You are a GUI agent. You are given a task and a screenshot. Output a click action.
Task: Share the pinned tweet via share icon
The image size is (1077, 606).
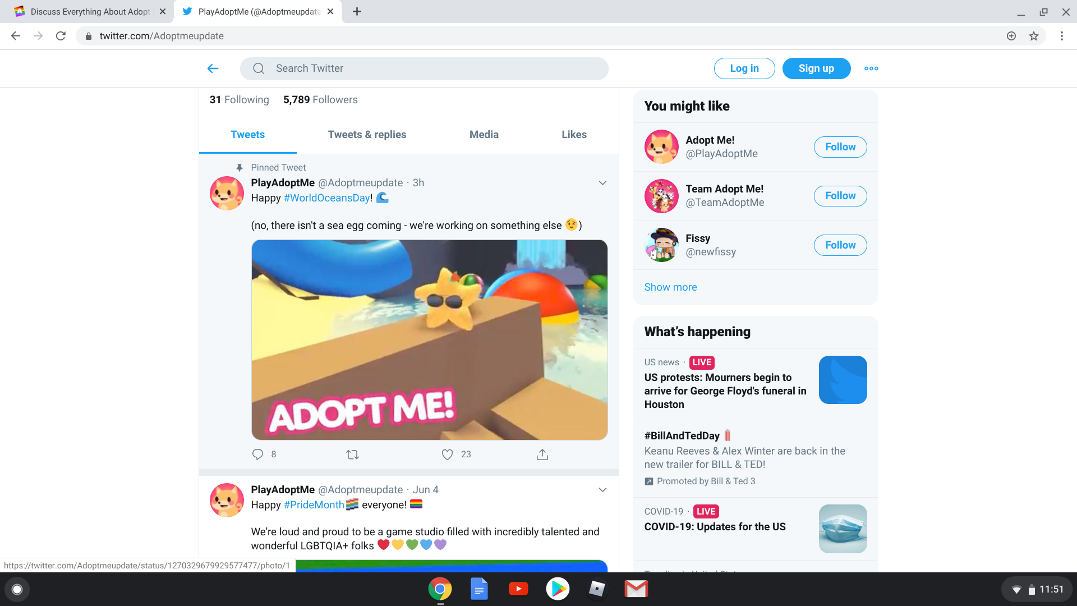click(x=542, y=454)
